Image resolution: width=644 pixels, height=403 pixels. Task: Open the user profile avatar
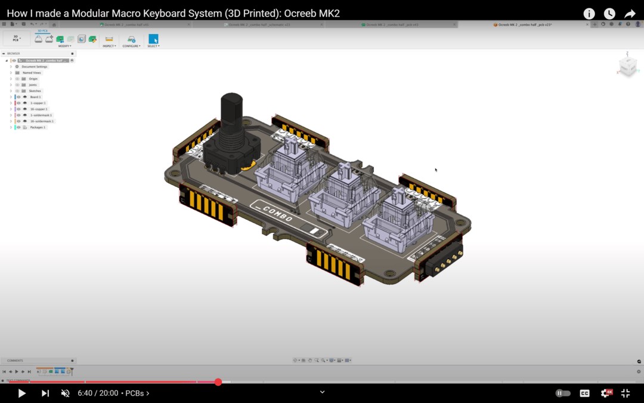[638, 24]
